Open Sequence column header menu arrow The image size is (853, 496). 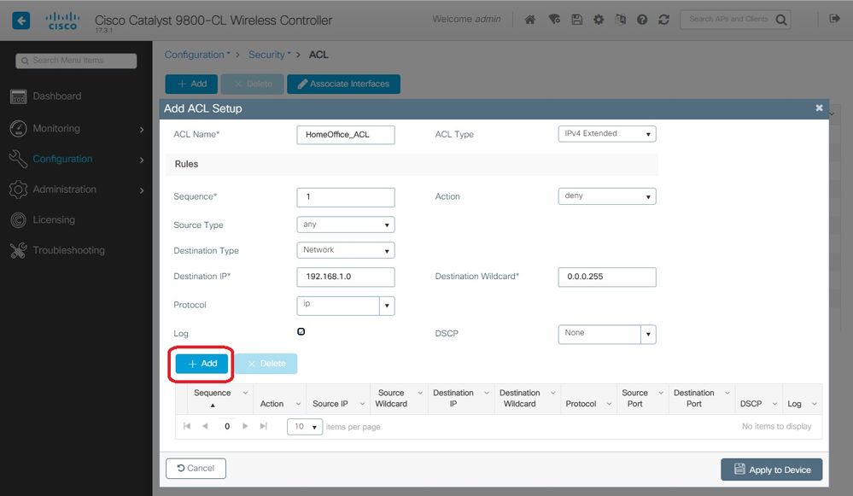tap(245, 393)
